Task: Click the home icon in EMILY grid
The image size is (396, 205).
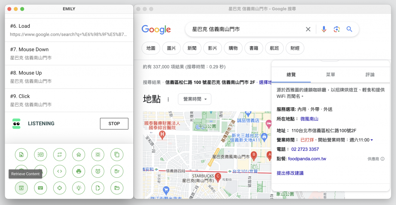Action: pyautogui.click(x=79, y=155)
